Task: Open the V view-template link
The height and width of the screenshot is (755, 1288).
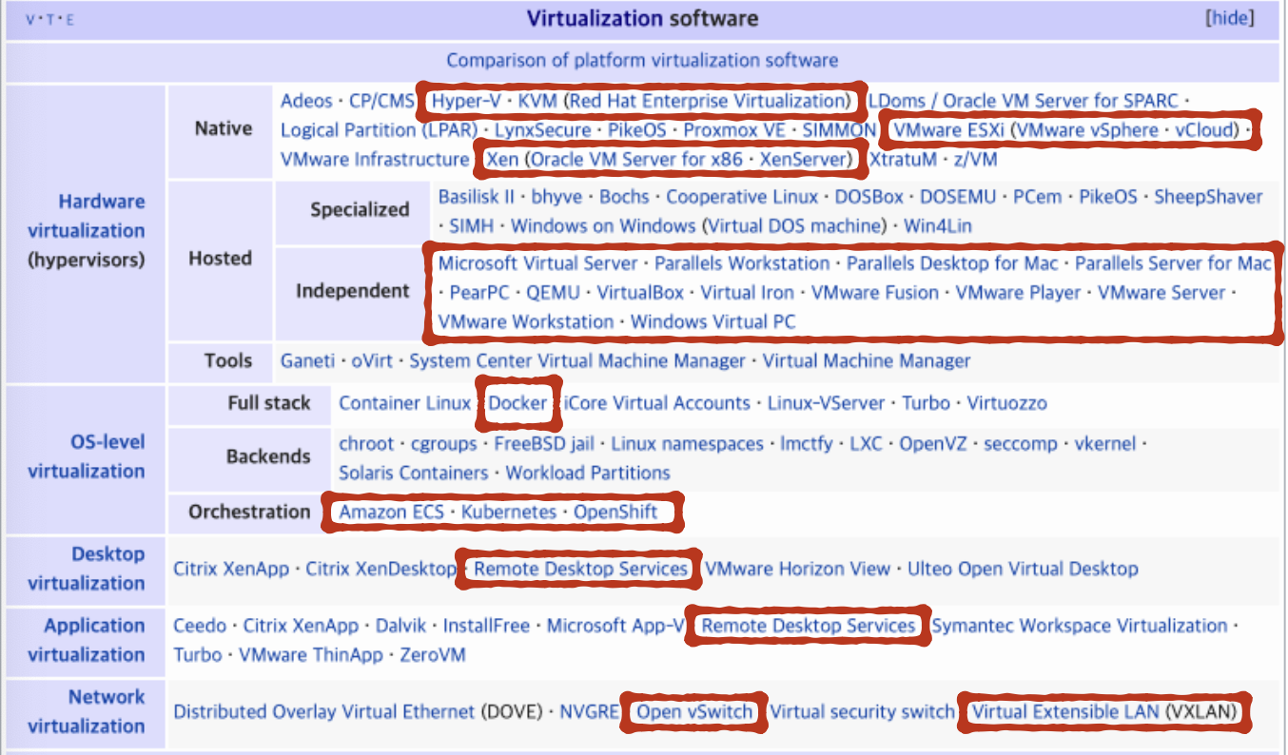Action: (x=31, y=19)
